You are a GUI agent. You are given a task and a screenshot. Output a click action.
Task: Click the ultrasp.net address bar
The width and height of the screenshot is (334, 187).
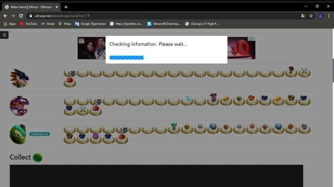point(164,16)
